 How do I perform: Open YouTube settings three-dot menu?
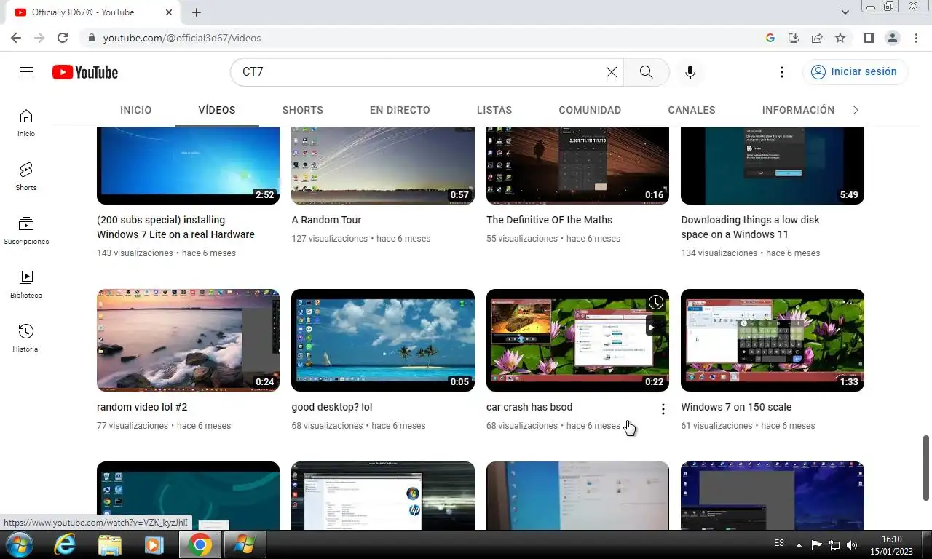pyautogui.click(x=781, y=72)
